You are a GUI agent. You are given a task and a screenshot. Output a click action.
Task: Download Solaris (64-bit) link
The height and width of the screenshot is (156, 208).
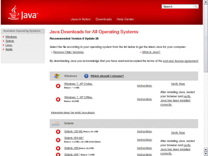tap(74, 138)
